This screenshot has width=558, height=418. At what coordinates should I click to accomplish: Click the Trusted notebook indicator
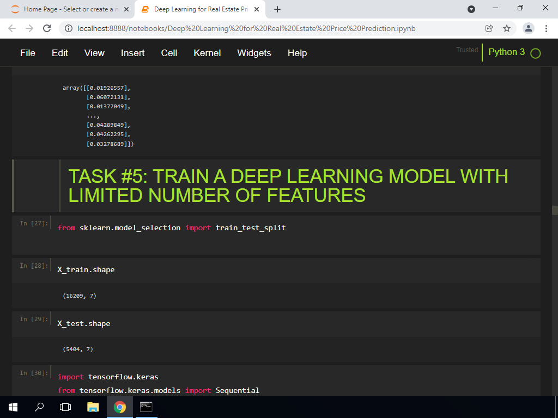point(467,50)
